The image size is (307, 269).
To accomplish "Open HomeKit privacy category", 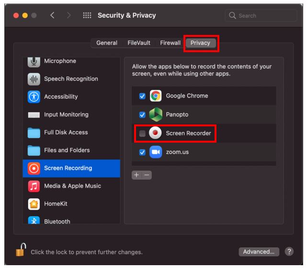I will (x=71, y=204).
